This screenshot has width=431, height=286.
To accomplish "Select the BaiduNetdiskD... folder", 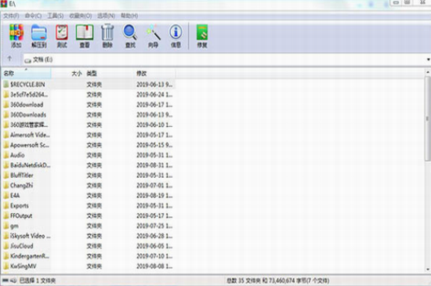I will tap(31, 165).
